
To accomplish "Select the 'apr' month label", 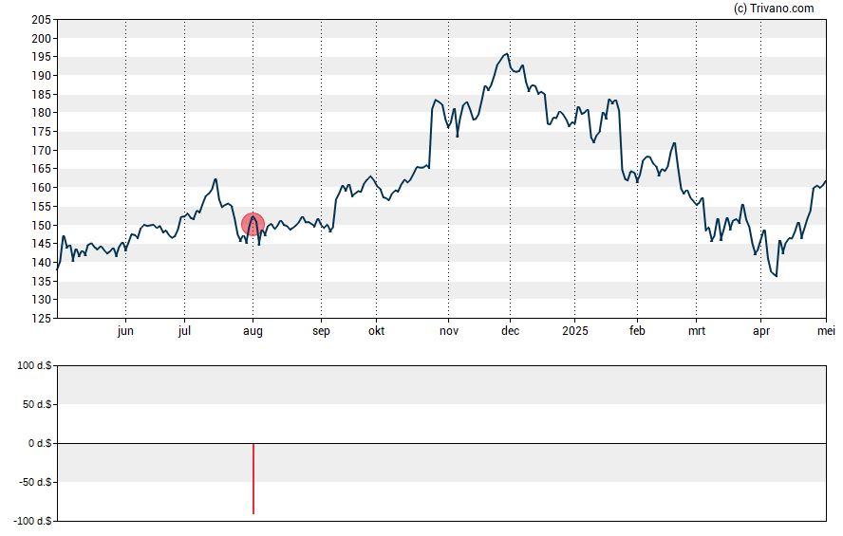I will 761,331.
